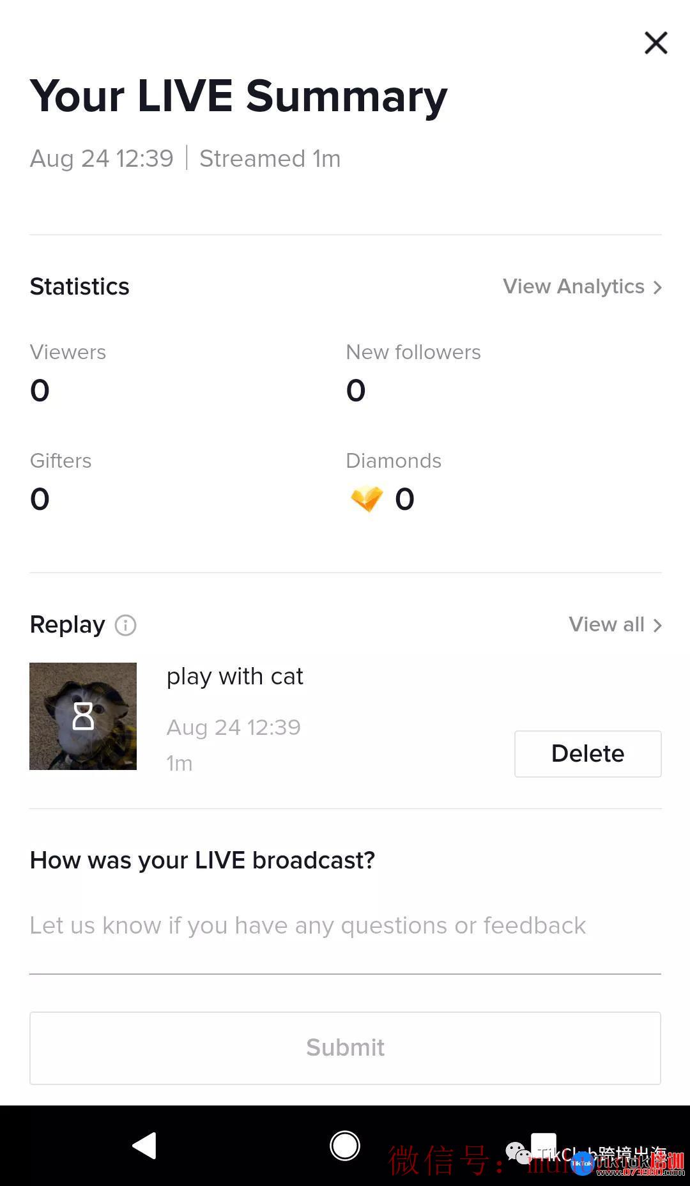This screenshot has height=1186, width=690.
Task: Tap the New followers count
Action: click(x=356, y=390)
